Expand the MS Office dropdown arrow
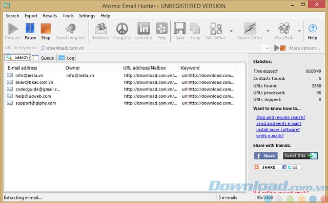 (231, 31)
